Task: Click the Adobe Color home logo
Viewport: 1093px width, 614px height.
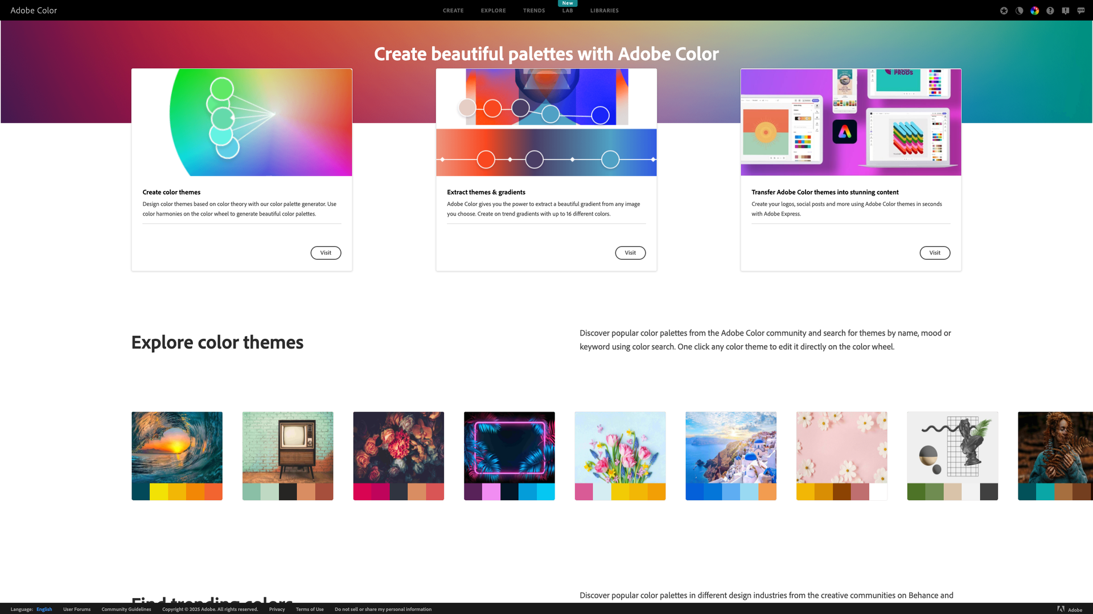Action: (34, 10)
